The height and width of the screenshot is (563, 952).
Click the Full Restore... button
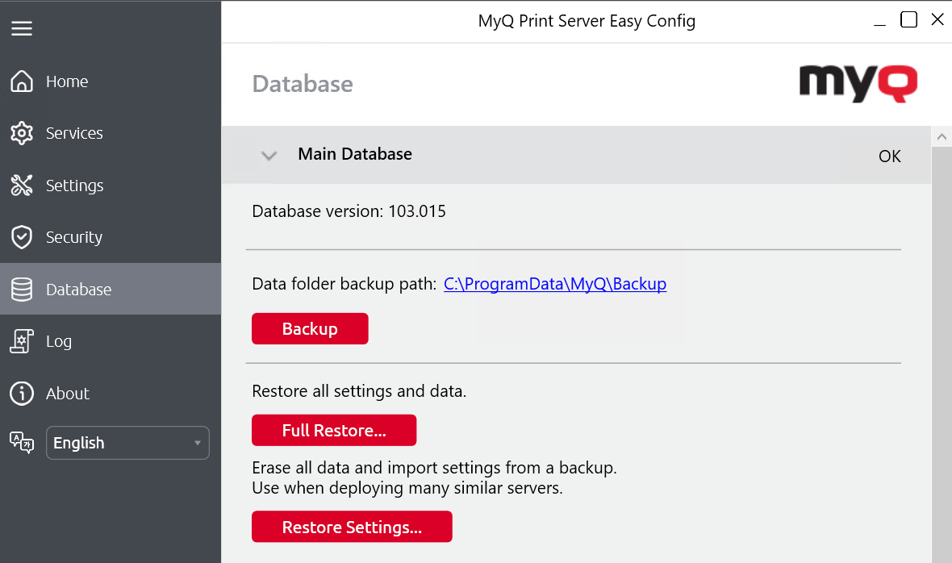point(334,430)
